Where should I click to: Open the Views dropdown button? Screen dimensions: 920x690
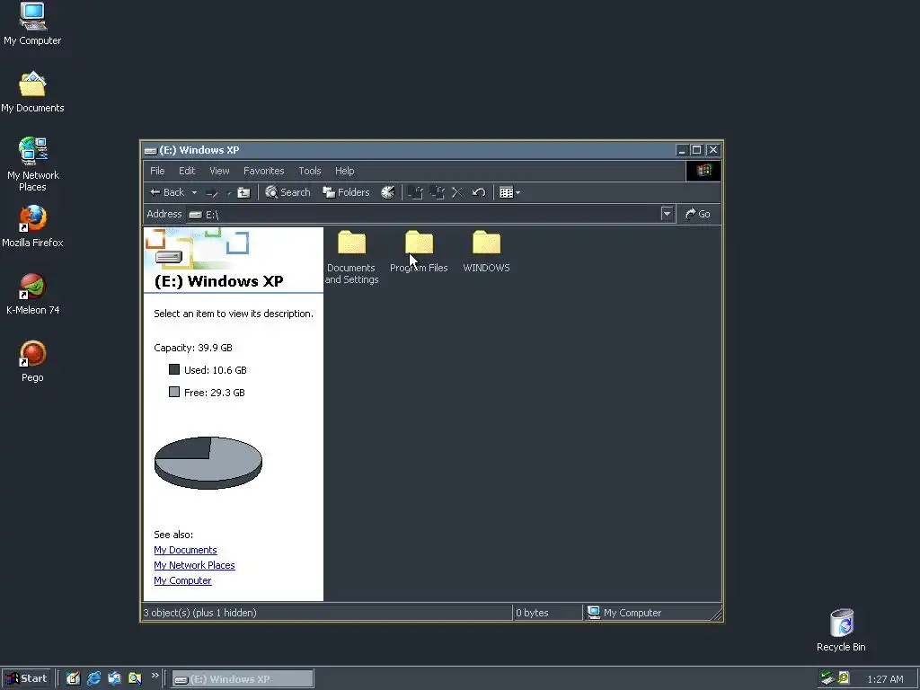(509, 192)
